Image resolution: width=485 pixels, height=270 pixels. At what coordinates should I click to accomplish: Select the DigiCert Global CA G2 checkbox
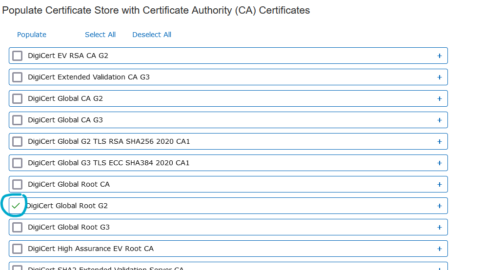pyautogui.click(x=18, y=98)
